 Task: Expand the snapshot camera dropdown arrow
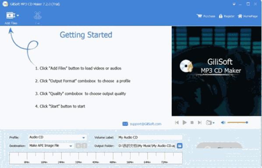point(213,123)
